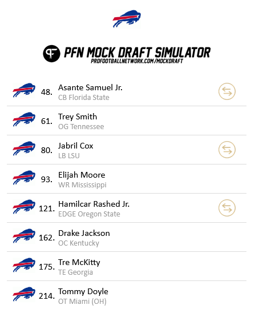The image size is (263, 321).
Task: Click the Bills logo next to pick 214
Action: click(x=24, y=294)
